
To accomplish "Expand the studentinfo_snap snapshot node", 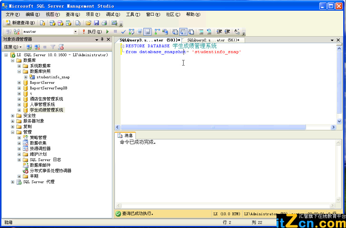I will [x=26, y=77].
